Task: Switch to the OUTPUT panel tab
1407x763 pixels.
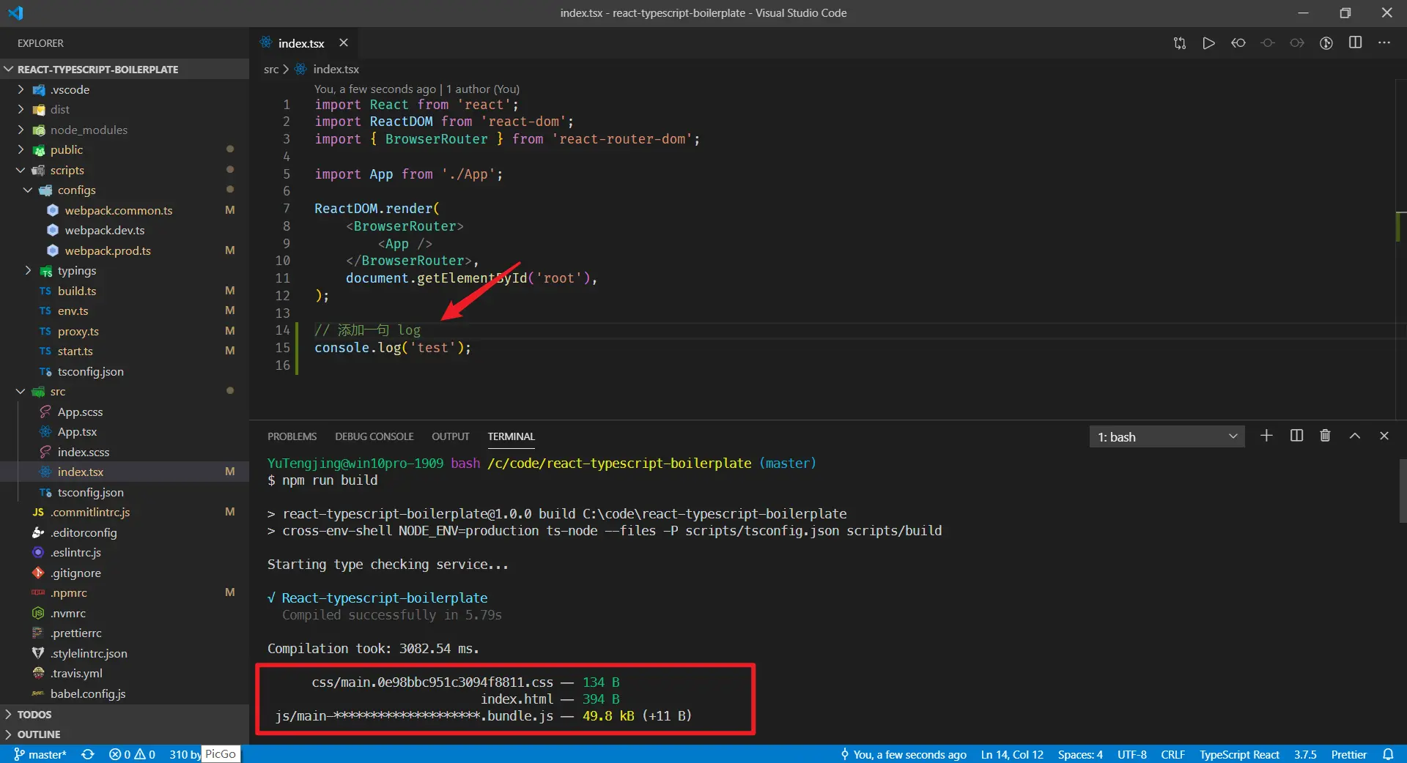Action: (x=450, y=436)
